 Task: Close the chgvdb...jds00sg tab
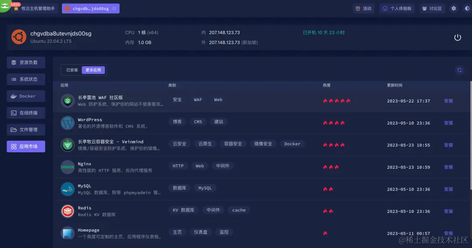(115, 8)
